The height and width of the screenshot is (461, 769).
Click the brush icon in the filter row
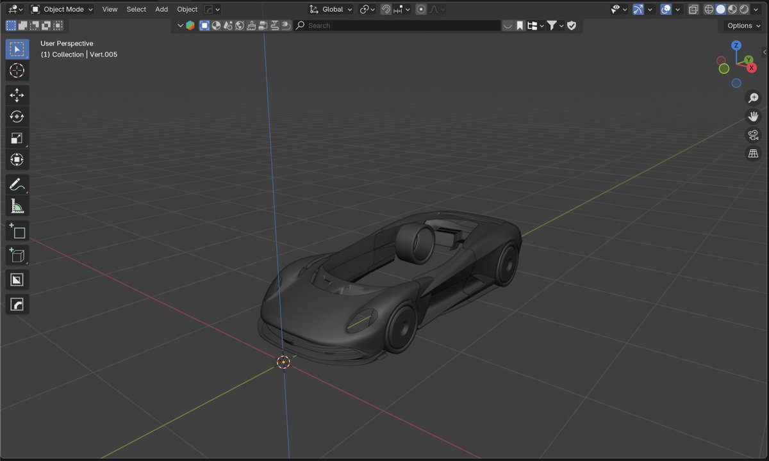(x=251, y=26)
